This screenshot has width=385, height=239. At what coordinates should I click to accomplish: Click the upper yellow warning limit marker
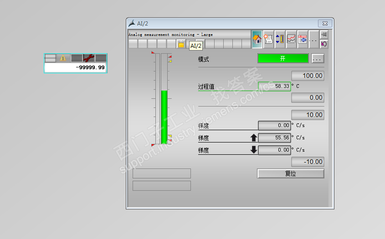[x=170, y=61]
